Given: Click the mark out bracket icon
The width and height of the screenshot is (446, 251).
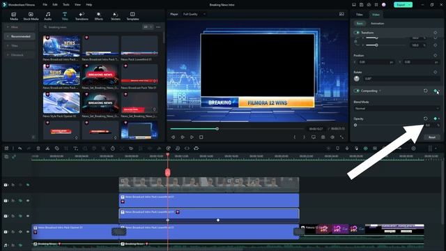Looking at the screenshot, I should 304,137.
